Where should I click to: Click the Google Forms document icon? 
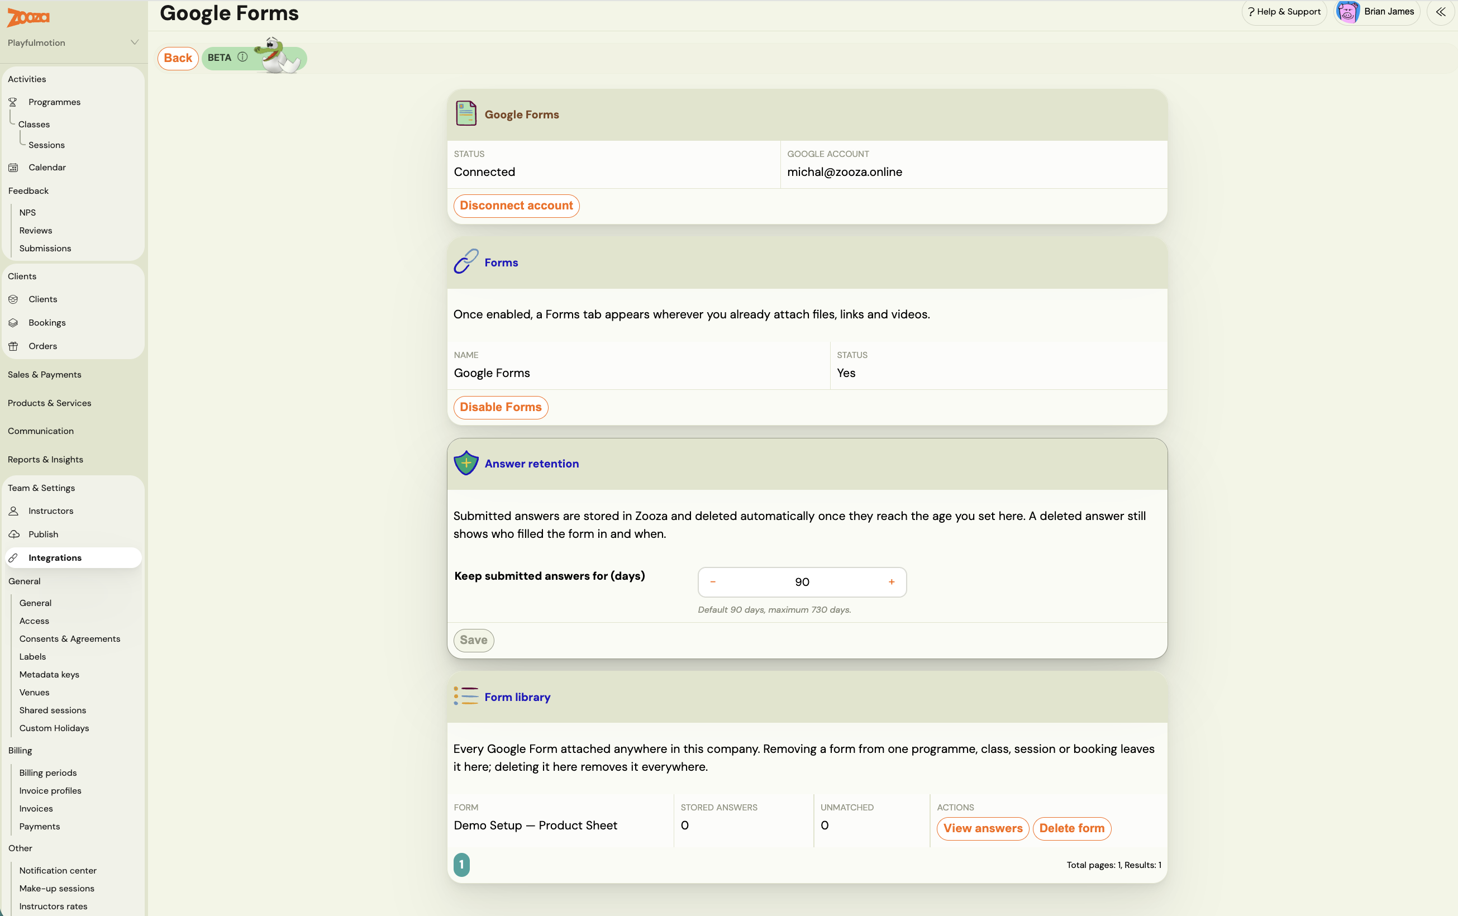coord(466,113)
